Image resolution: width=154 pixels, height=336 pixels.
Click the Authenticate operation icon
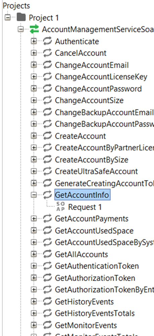[47, 41]
